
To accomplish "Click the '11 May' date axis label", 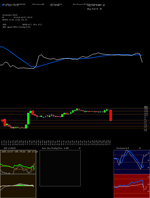I will tap(111, 142).
